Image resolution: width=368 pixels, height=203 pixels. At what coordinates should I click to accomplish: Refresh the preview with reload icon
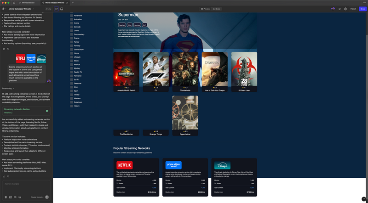pyautogui.click(x=56, y=9)
